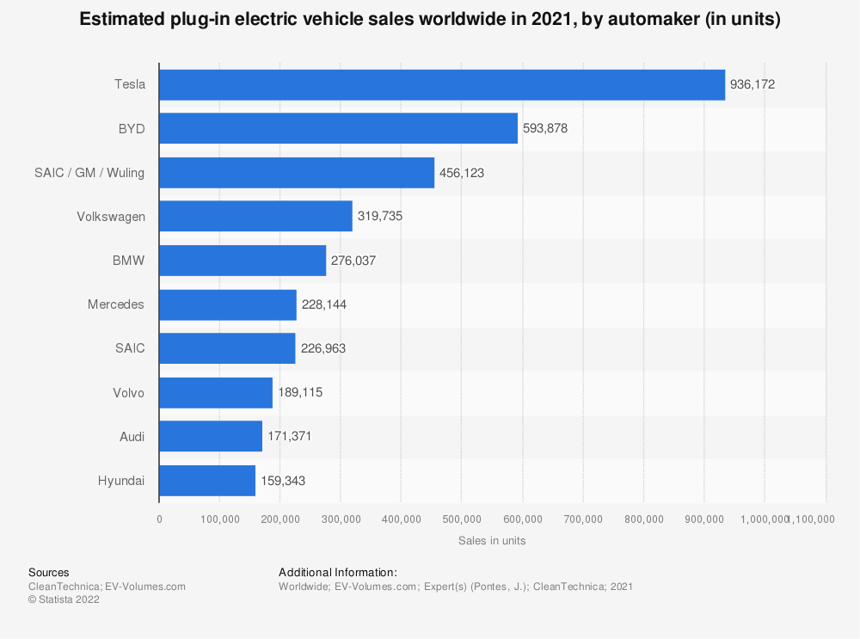The height and width of the screenshot is (639, 860).
Task: Click the chart title heading
Action: pos(430,21)
